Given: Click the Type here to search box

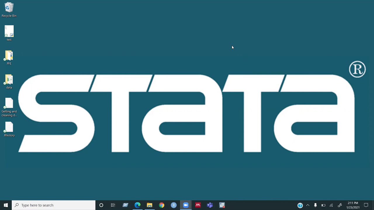Looking at the screenshot, I should point(53,205).
